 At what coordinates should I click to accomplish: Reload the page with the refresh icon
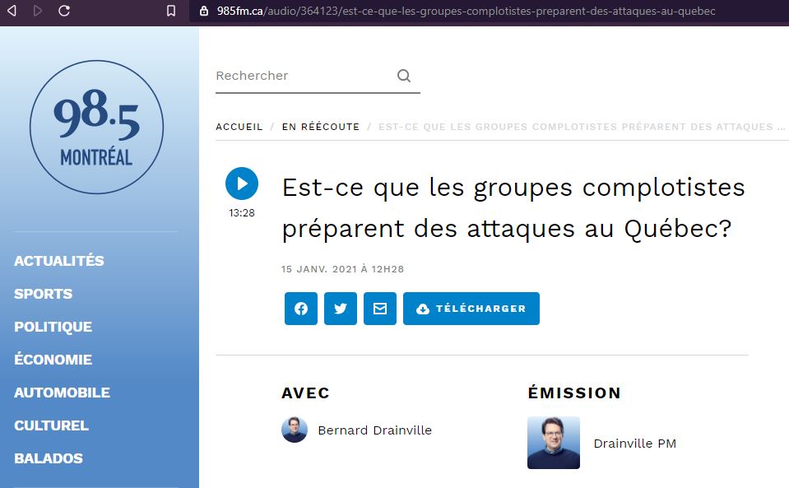tap(64, 11)
